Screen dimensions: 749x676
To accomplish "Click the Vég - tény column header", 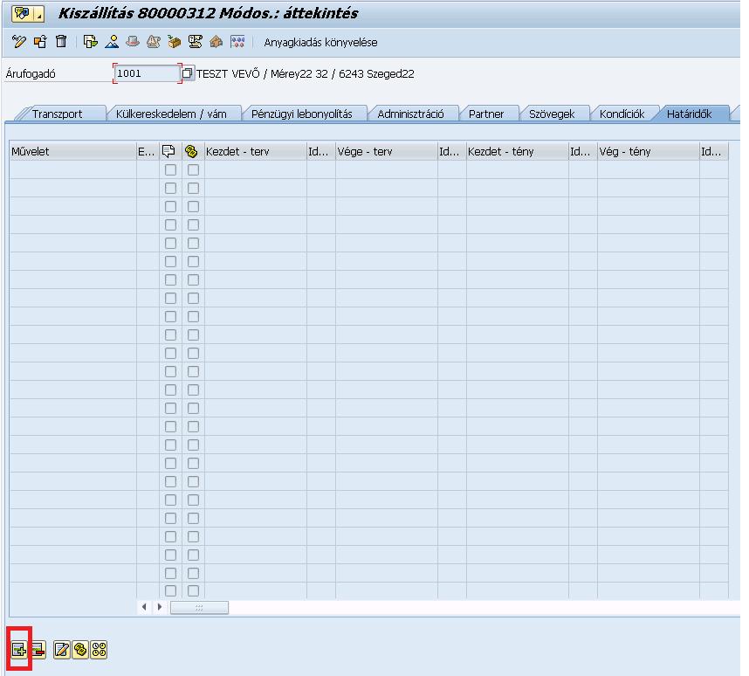I will pos(649,152).
